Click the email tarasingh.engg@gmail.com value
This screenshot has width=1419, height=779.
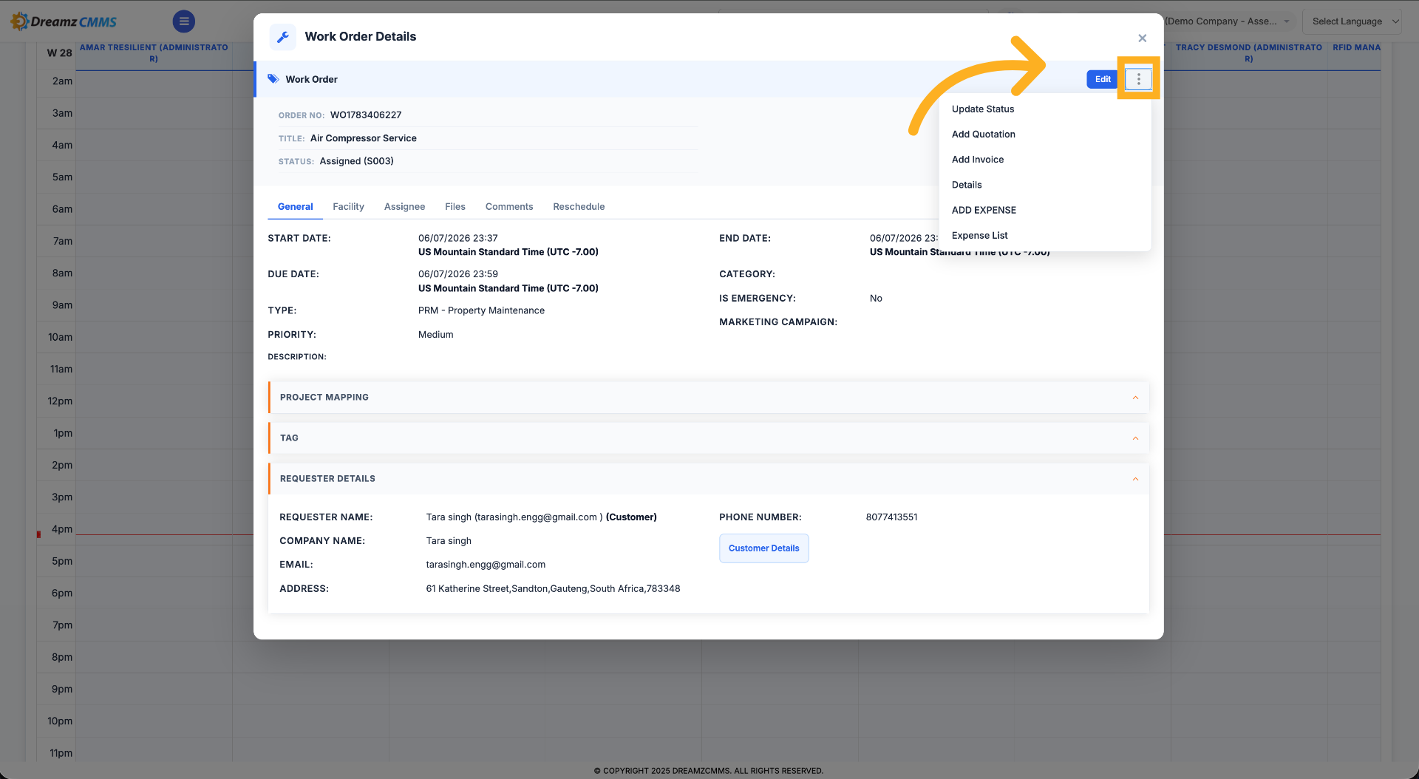coord(486,564)
